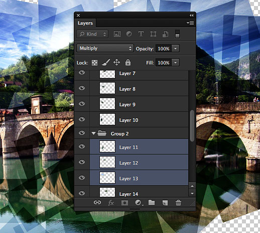Screen dimensions: 260x233
Task: Click the Layer 13 thumbnail
Action: [x=107, y=178]
